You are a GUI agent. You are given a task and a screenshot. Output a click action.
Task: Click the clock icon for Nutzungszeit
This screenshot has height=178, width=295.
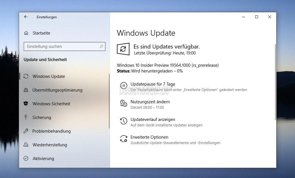(124, 103)
